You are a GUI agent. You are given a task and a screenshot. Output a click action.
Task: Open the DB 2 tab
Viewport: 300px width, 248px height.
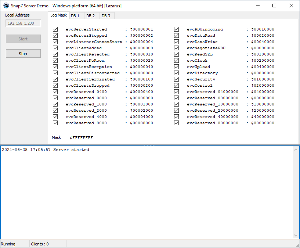point(92,16)
